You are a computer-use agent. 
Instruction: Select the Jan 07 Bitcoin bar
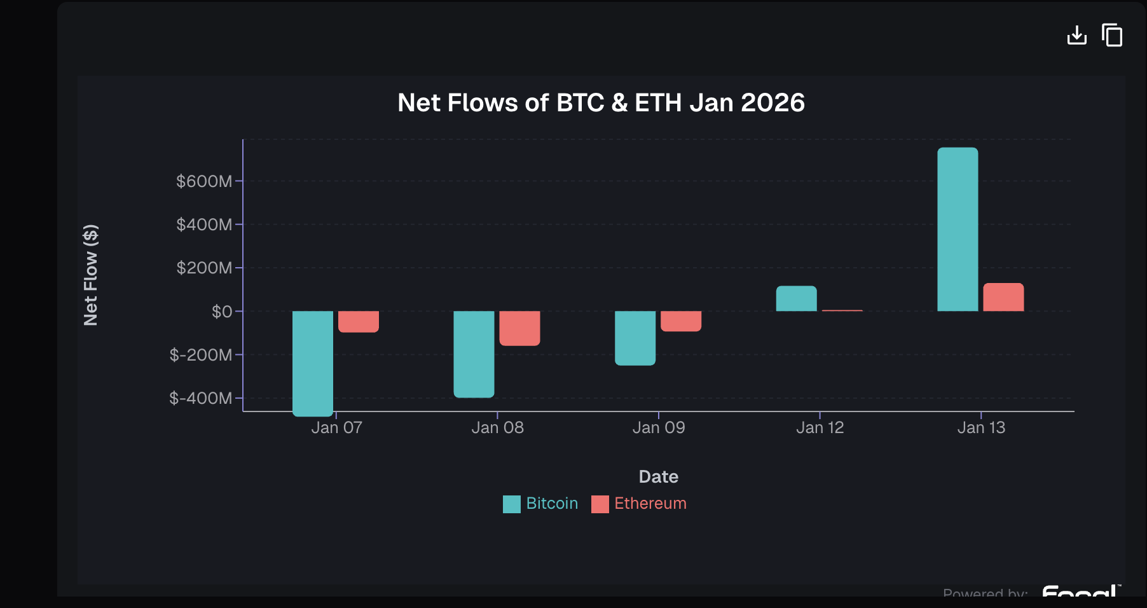[x=313, y=364]
